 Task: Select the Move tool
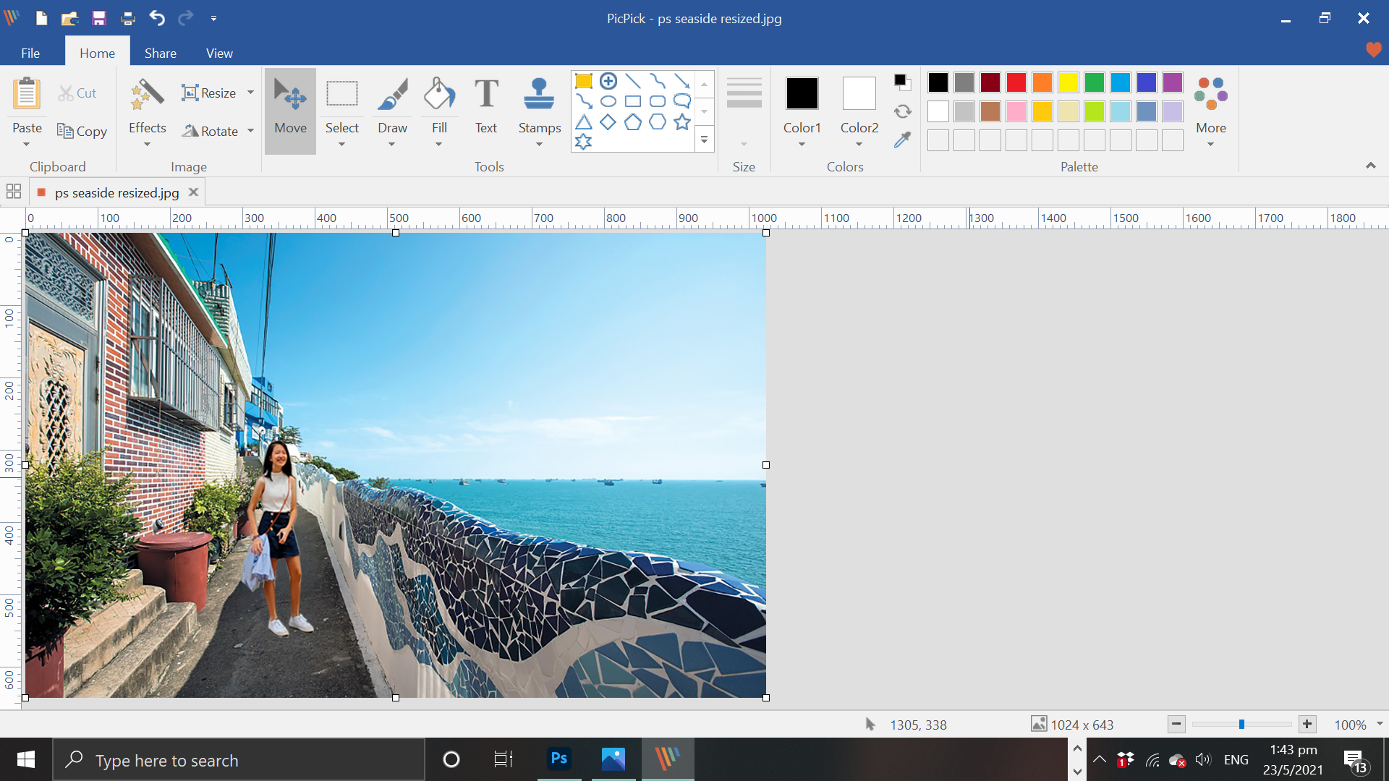pyautogui.click(x=290, y=111)
